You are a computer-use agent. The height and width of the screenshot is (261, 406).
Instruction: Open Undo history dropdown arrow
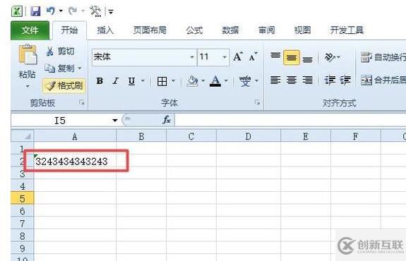[61, 11]
